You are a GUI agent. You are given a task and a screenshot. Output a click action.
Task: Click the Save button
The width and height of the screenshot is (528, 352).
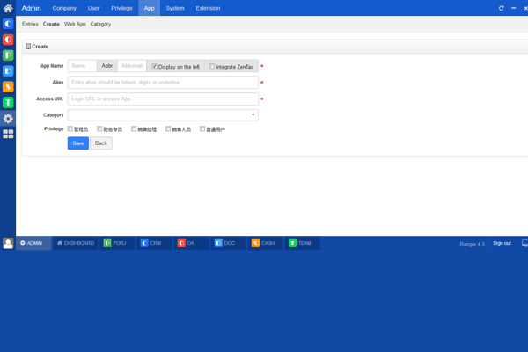pos(77,143)
